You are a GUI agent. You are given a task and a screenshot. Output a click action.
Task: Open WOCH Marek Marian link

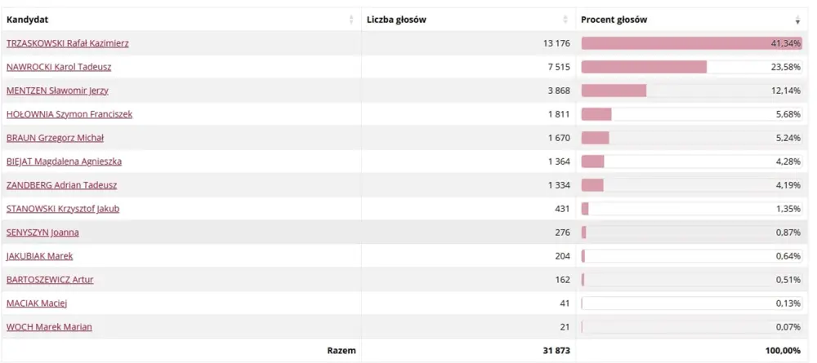(49, 327)
